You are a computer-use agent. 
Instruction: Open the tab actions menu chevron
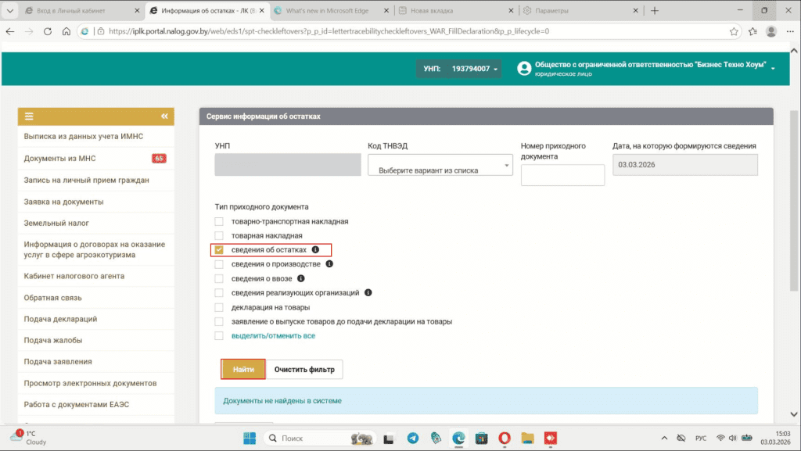[9, 10]
